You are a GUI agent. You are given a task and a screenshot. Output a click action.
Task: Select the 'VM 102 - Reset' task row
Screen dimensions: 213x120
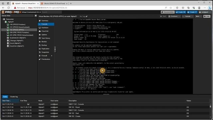click(x=105, y=107)
